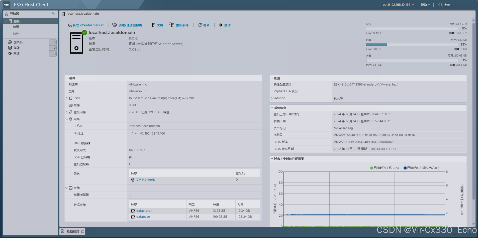Click the 重新引导 reboot icon
Screen dimensions: 478x238
tap(171, 25)
